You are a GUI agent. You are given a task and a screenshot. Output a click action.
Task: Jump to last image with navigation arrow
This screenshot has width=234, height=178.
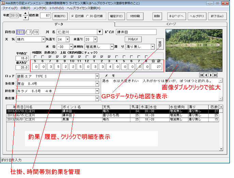coord(216,75)
